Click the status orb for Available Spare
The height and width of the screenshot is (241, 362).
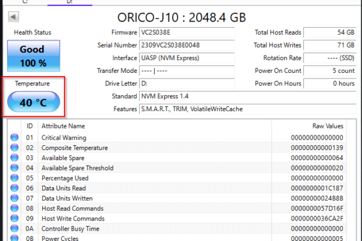point(14,158)
